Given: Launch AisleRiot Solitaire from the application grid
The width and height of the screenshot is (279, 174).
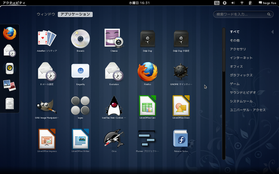Looking at the screenshot, I should point(47,39).
